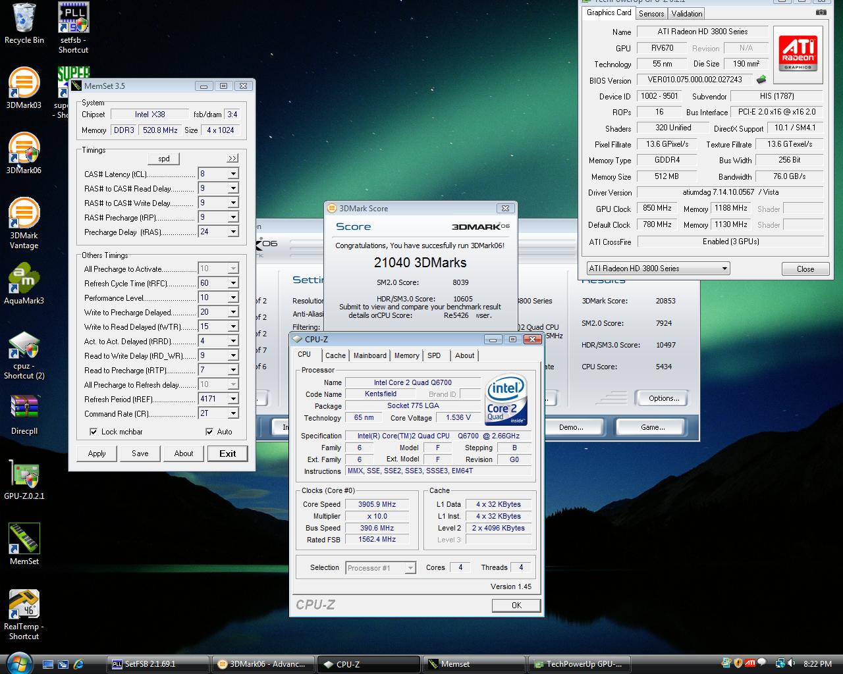Switch to the Cache tab in CPU-Z
This screenshot has width=843, height=674.
[x=335, y=355]
